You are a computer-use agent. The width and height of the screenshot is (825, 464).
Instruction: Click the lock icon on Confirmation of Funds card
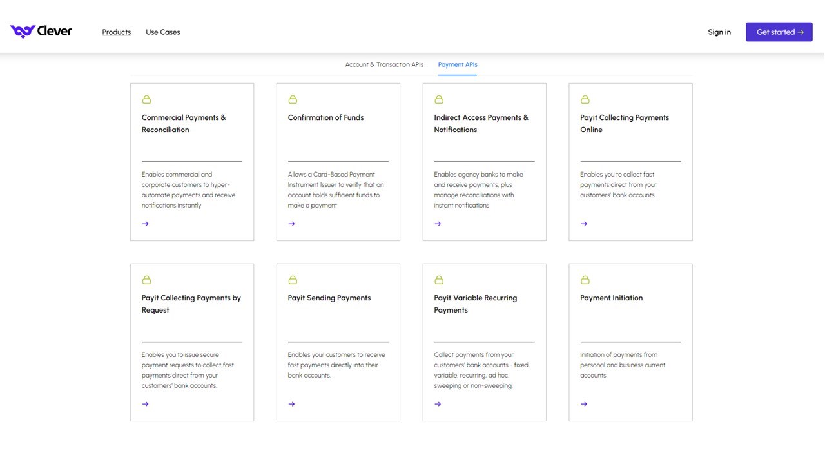[x=293, y=99]
